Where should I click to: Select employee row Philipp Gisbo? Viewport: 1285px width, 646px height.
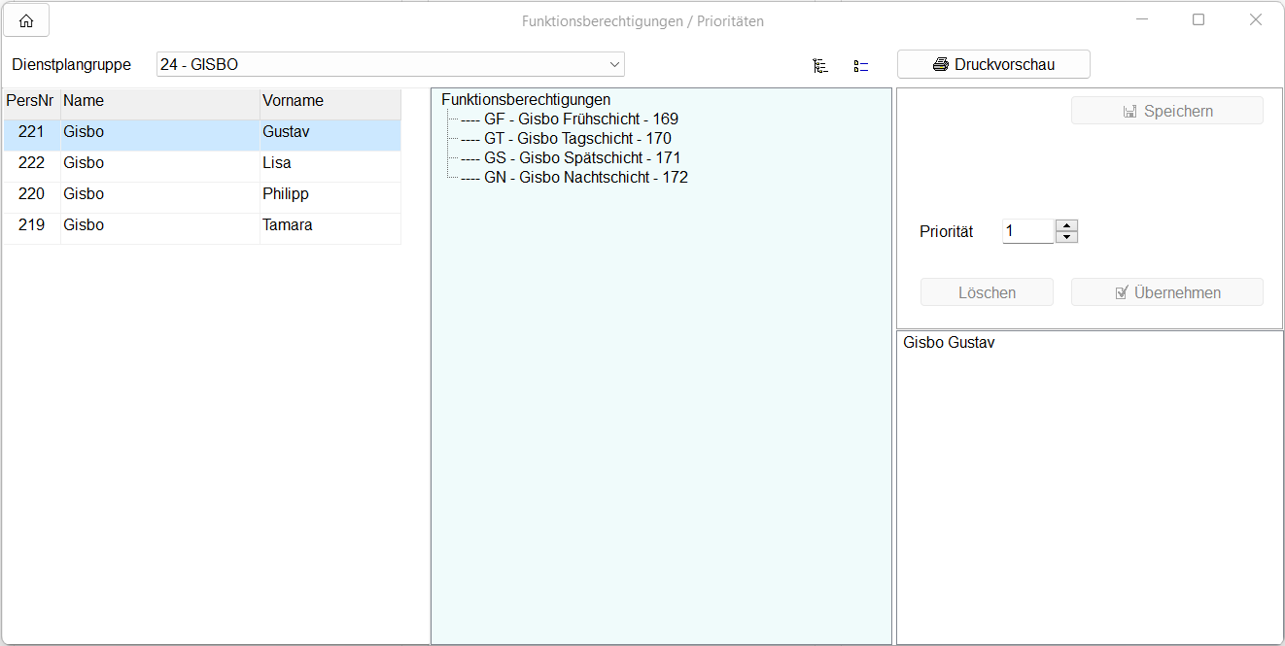(x=202, y=194)
